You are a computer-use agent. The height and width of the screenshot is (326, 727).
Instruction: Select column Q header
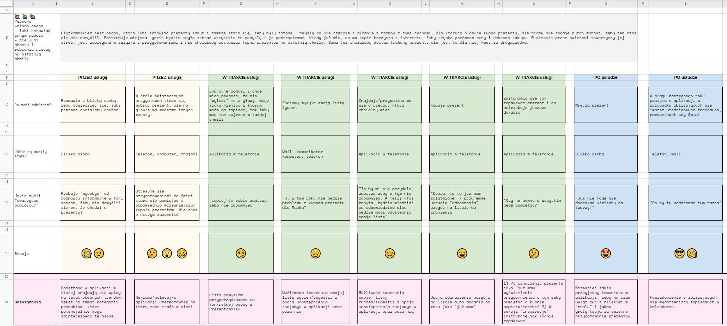point(606,4)
